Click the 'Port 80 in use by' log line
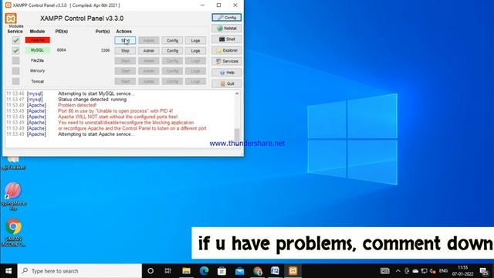 coord(115,111)
